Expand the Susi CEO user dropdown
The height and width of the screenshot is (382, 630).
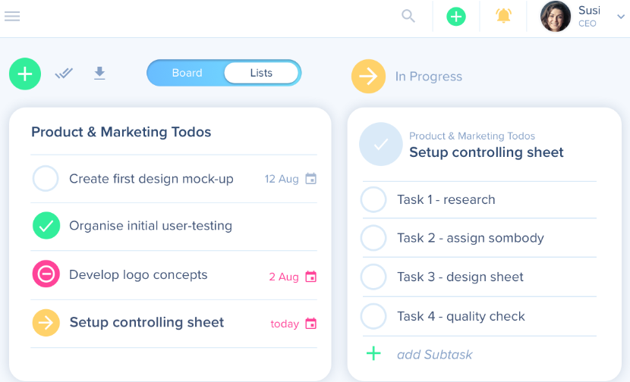[620, 17]
